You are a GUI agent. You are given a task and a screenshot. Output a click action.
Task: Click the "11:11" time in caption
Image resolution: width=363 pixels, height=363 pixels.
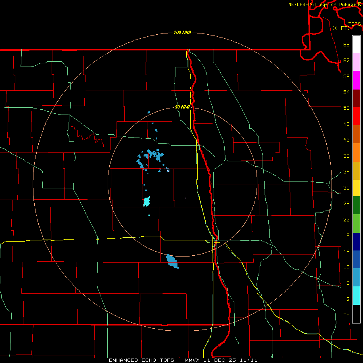(x=248, y=360)
